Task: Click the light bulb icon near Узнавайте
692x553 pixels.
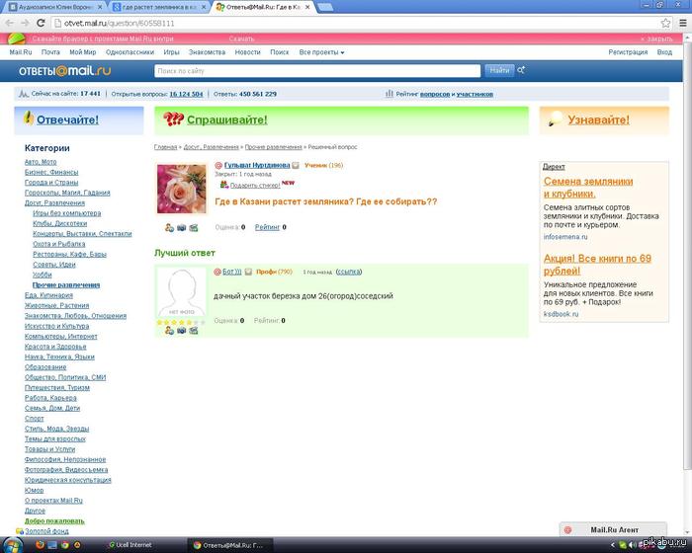Action: coord(556,119)
